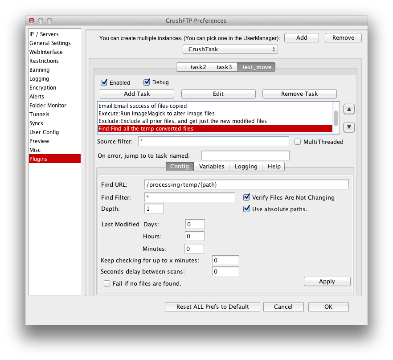Viewport: 393px width, 360px height.
Task: Select the blank unnamed task tab
Action: 181,67
